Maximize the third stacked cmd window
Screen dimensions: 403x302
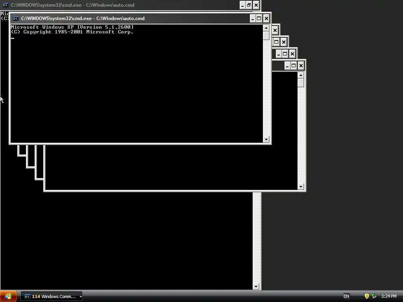[x=276, y=42]
